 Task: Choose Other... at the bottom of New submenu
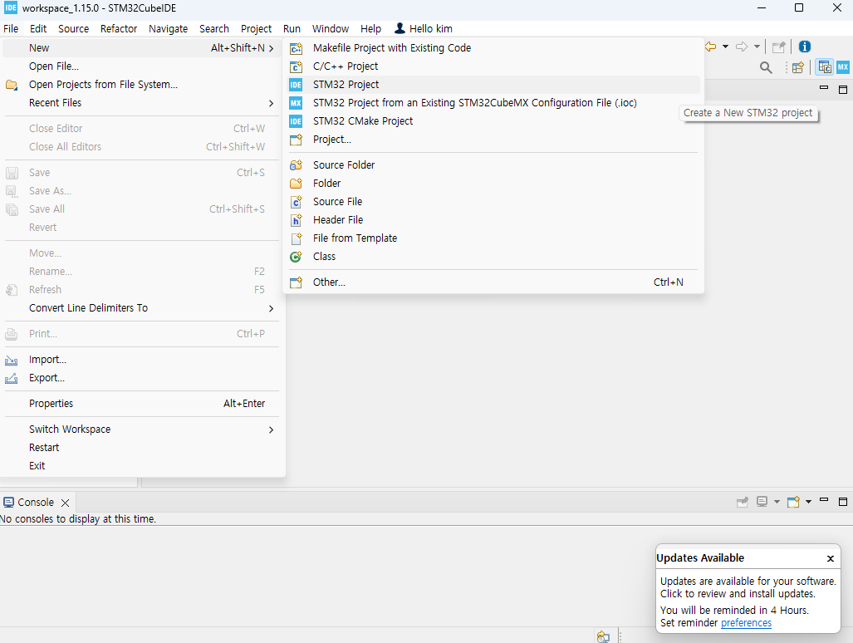click(330, 282)
